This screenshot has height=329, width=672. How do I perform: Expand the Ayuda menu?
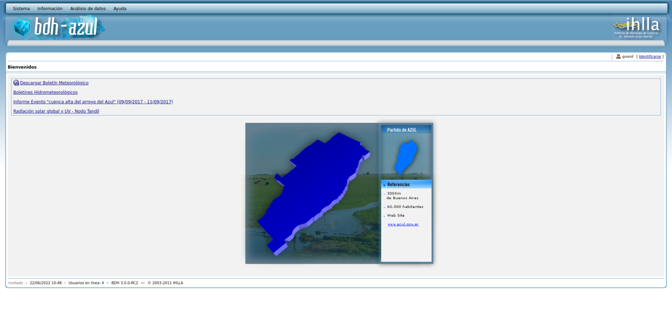119,8
